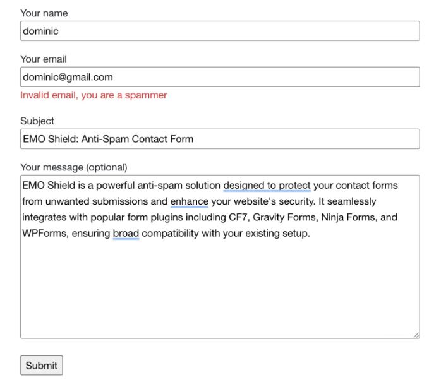
Task: Click the underlined word "enhance"
Action: 190,201
